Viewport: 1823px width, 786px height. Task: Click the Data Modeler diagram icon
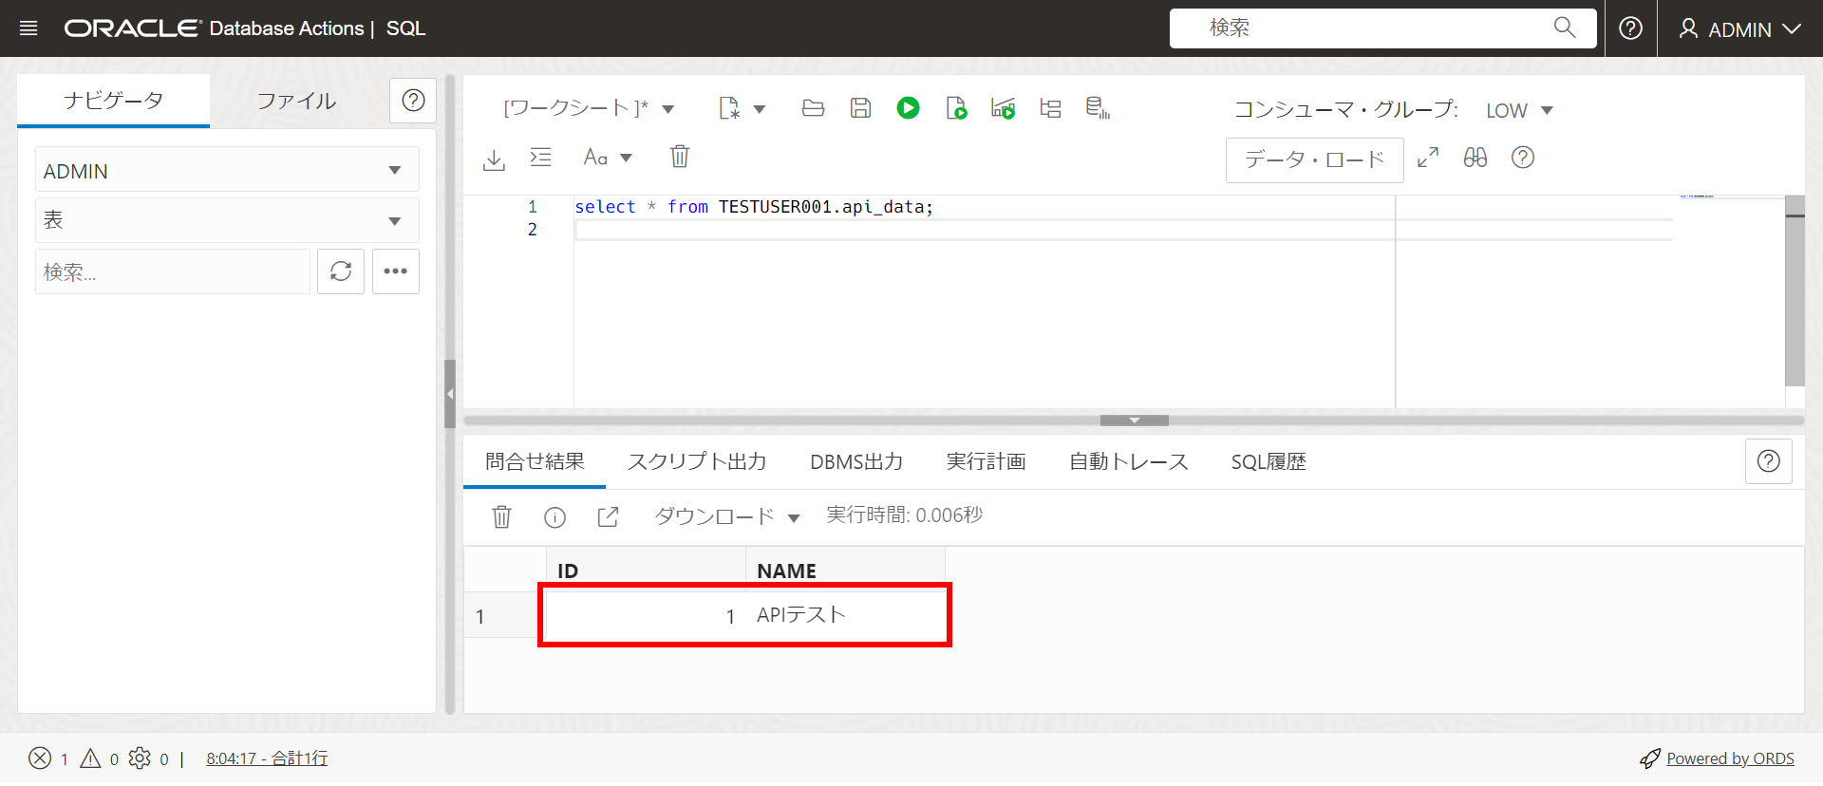point(1098,108)
